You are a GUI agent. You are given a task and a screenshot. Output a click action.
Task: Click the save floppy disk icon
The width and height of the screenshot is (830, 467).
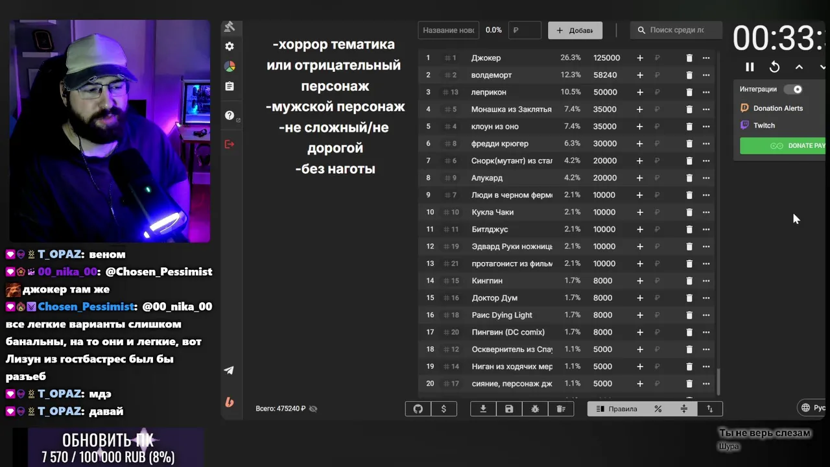(509, 409)
